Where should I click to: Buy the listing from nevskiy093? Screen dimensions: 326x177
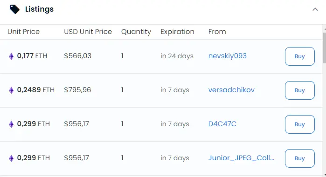point(299,56)
